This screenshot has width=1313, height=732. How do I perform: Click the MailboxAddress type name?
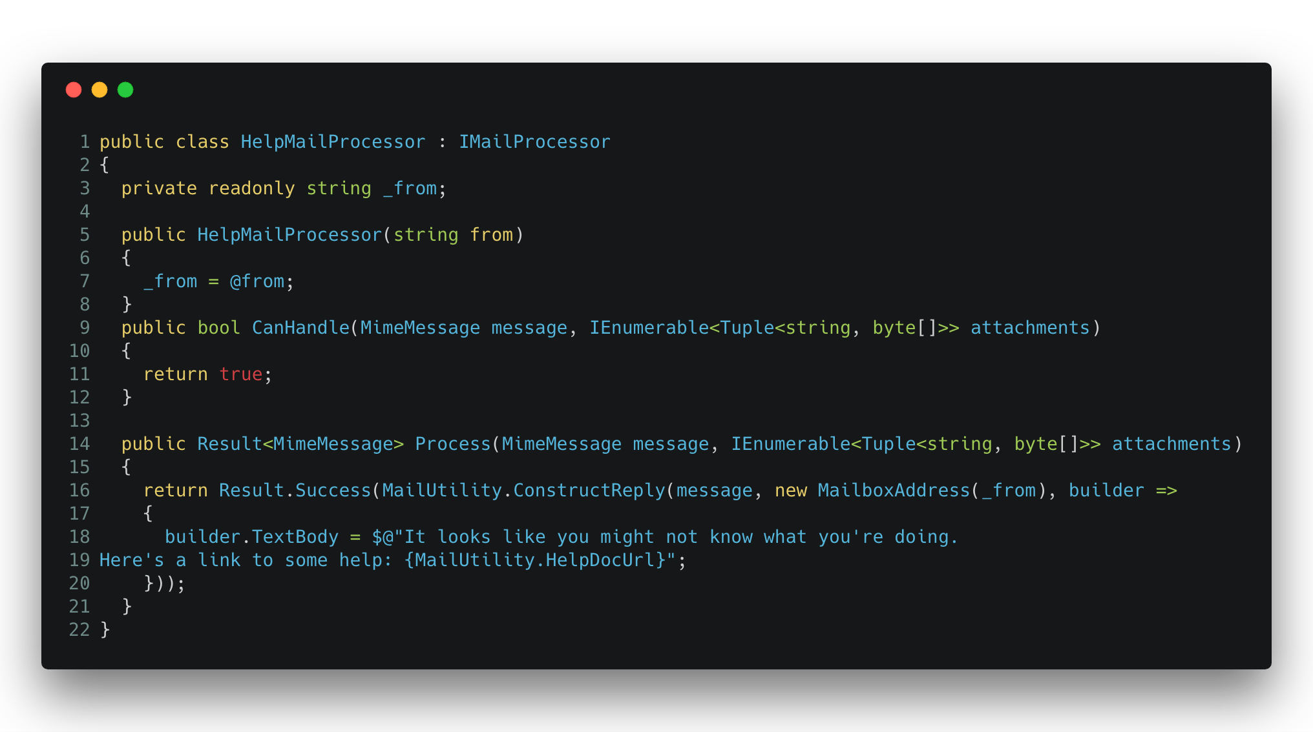point(894,491)
